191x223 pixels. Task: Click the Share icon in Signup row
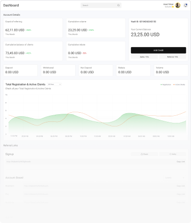pos(142,154)
